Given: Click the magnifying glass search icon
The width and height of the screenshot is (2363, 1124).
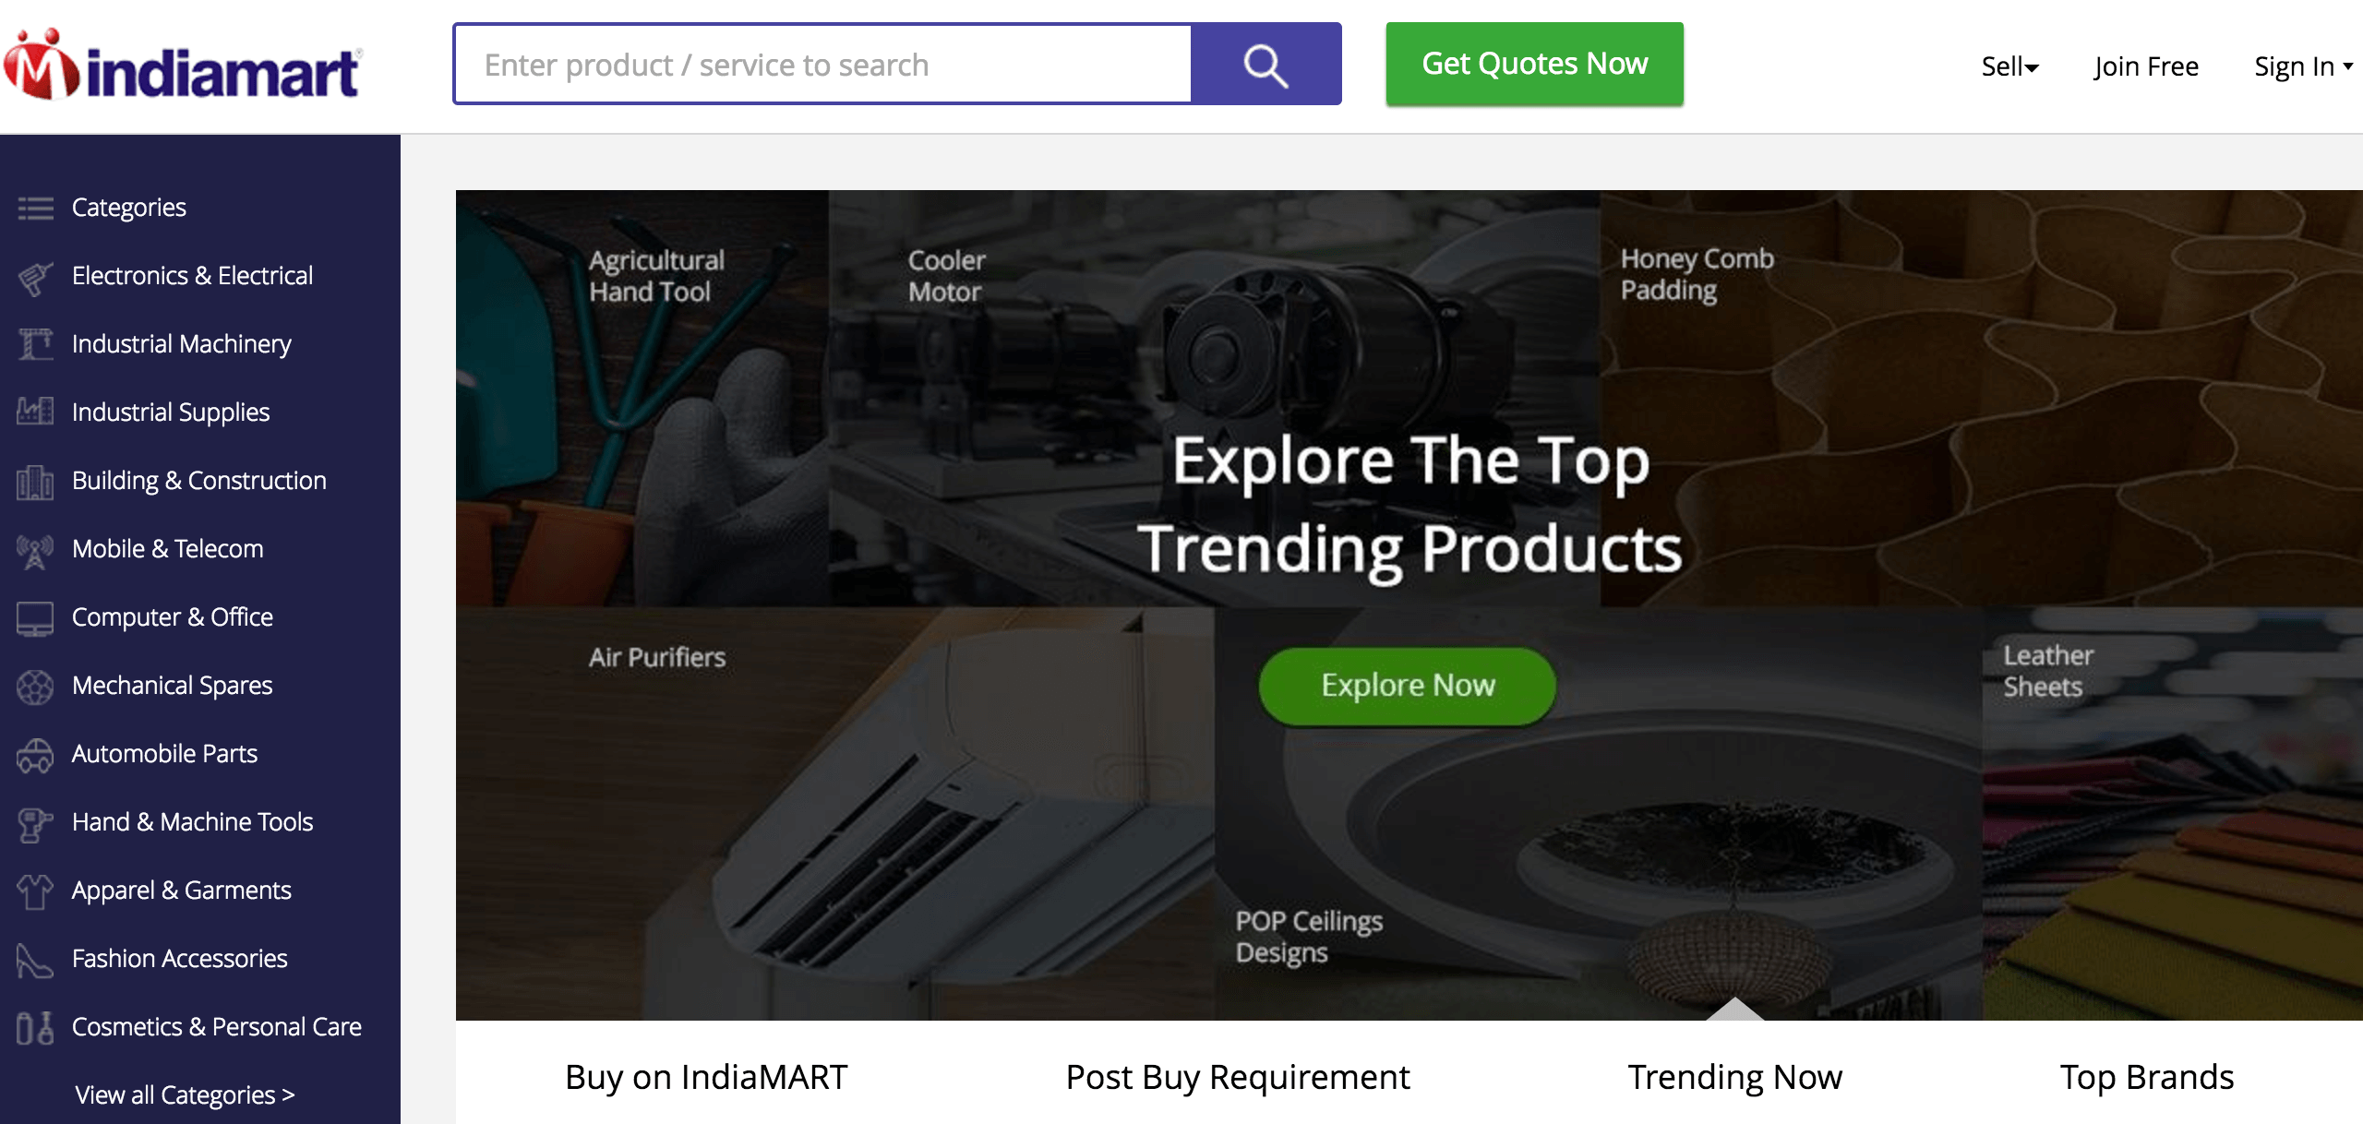Looking at the screenshot, I should [1265, 65].
